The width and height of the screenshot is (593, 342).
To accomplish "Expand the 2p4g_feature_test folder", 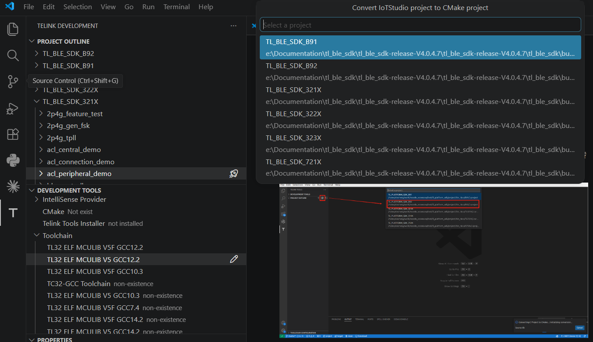I will coord(41,114).
